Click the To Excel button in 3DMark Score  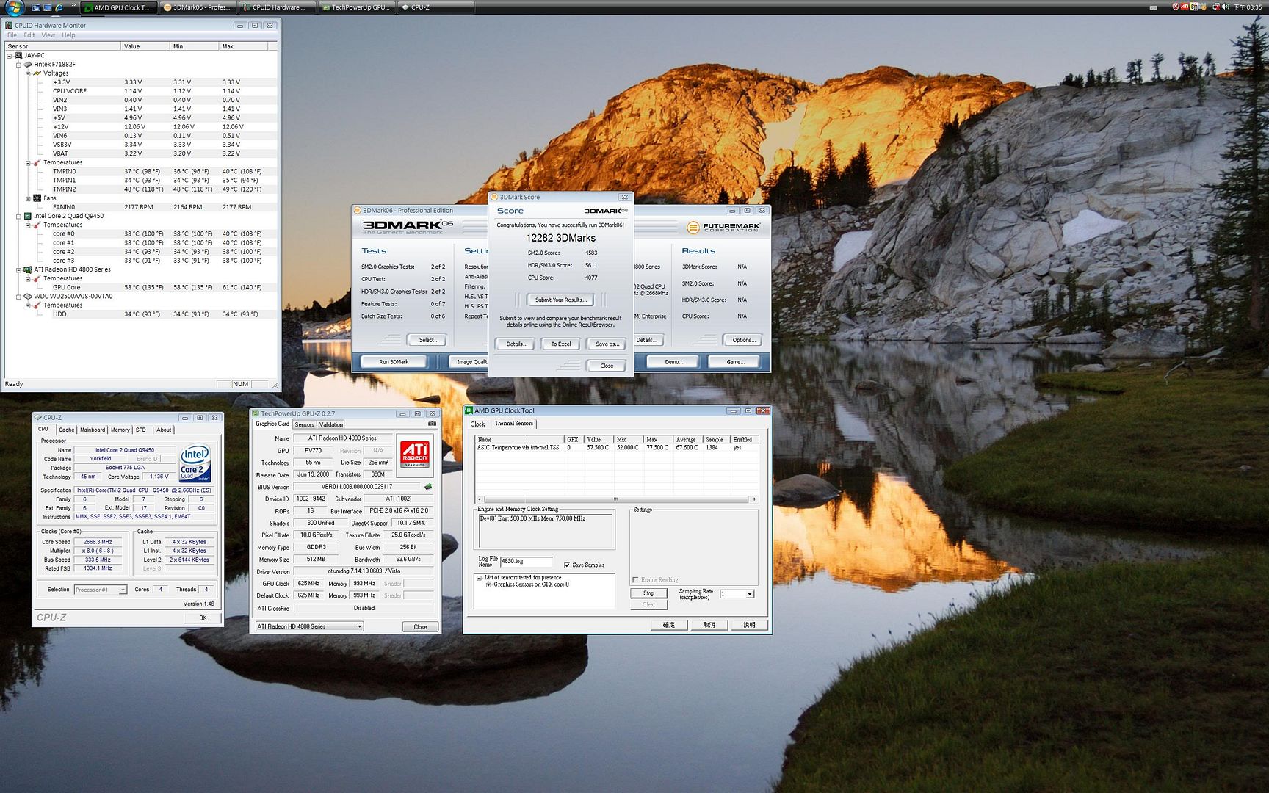tap(561, 344)
